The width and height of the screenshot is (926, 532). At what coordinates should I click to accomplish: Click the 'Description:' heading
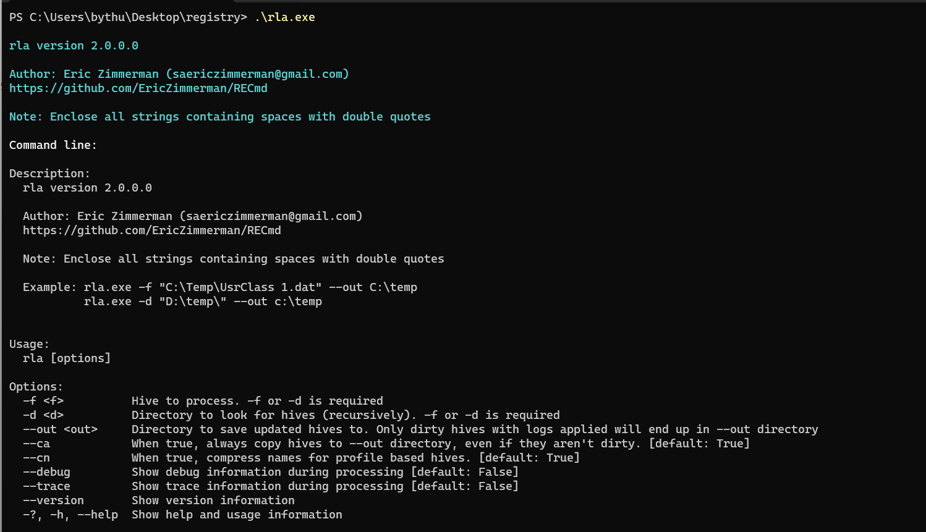tap(49, 174)
